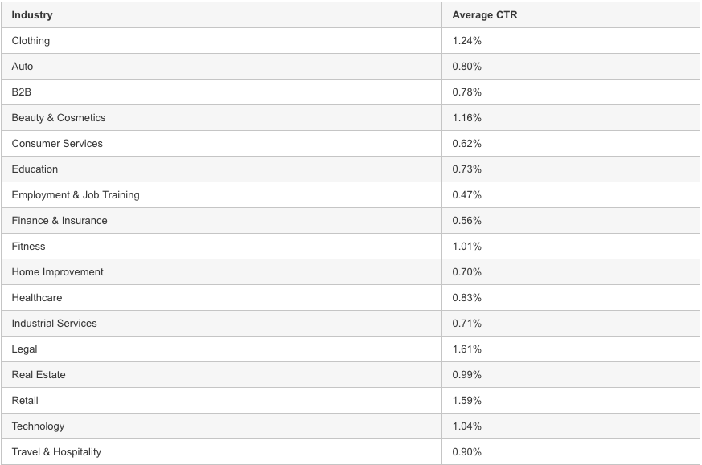Click the Industry column header
Image resolution: width=702 pixels, height=465 pixels.
click(32, 15)
